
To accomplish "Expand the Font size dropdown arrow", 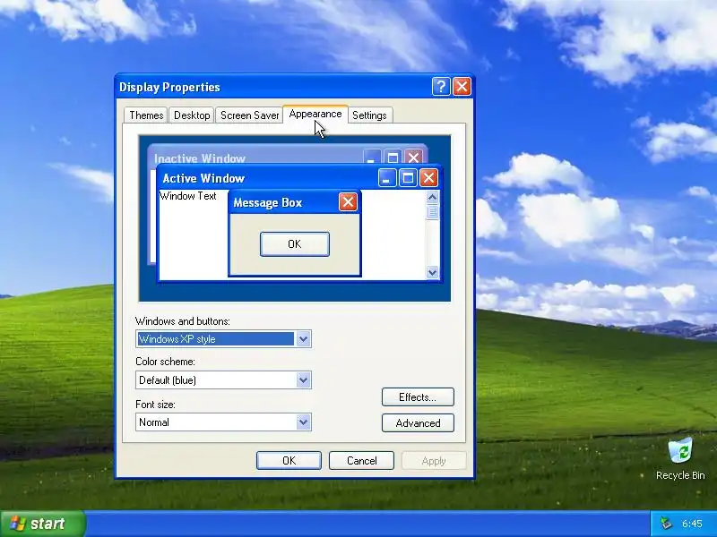I will [x=303, y=422].
